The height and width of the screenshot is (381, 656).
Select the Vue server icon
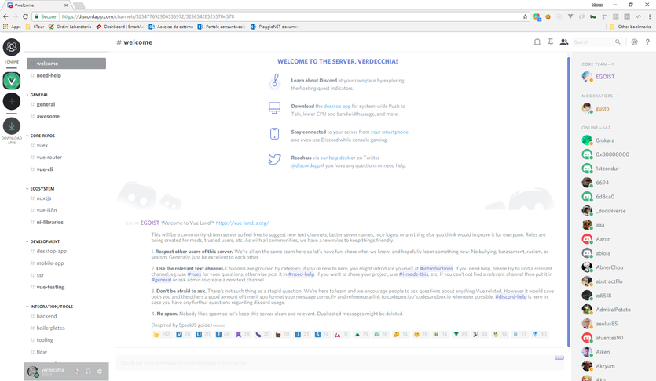tap(12, 81)
